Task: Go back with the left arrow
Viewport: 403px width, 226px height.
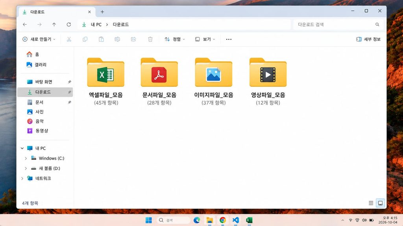Action: click(25, 25)
